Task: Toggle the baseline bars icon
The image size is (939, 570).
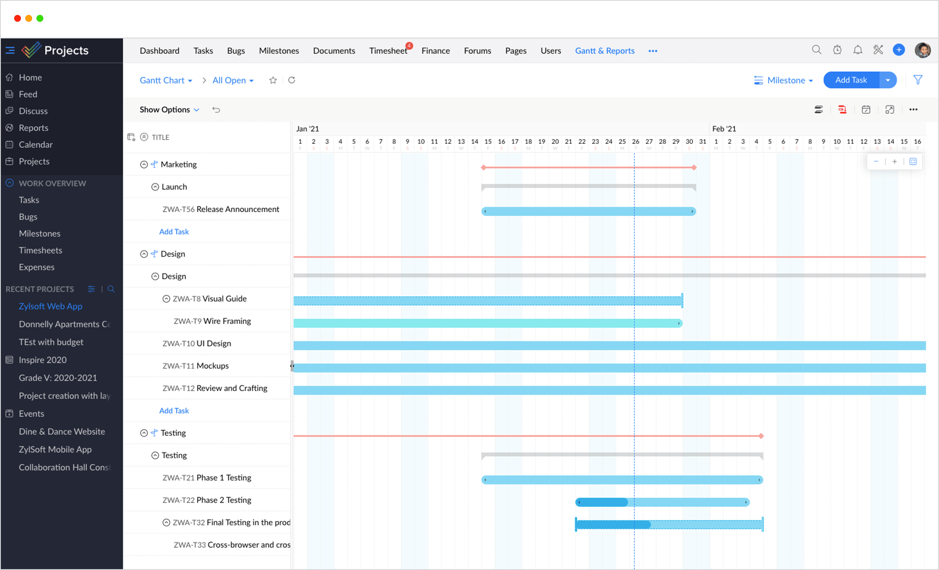Action: pos(819,110)
